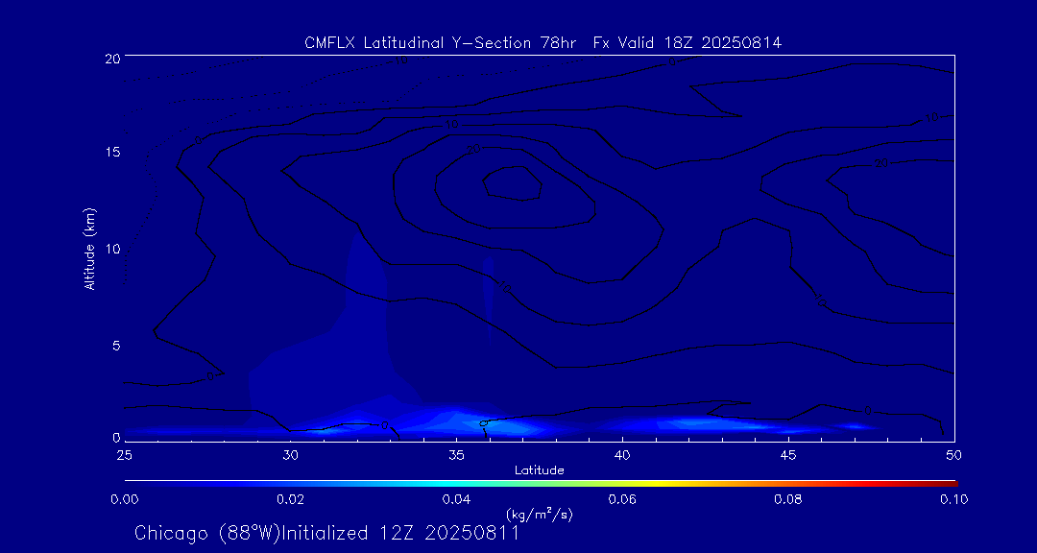Select latitude axis tick label "40"
This screenshot has height=553, width=1037.
coord(621,455)
